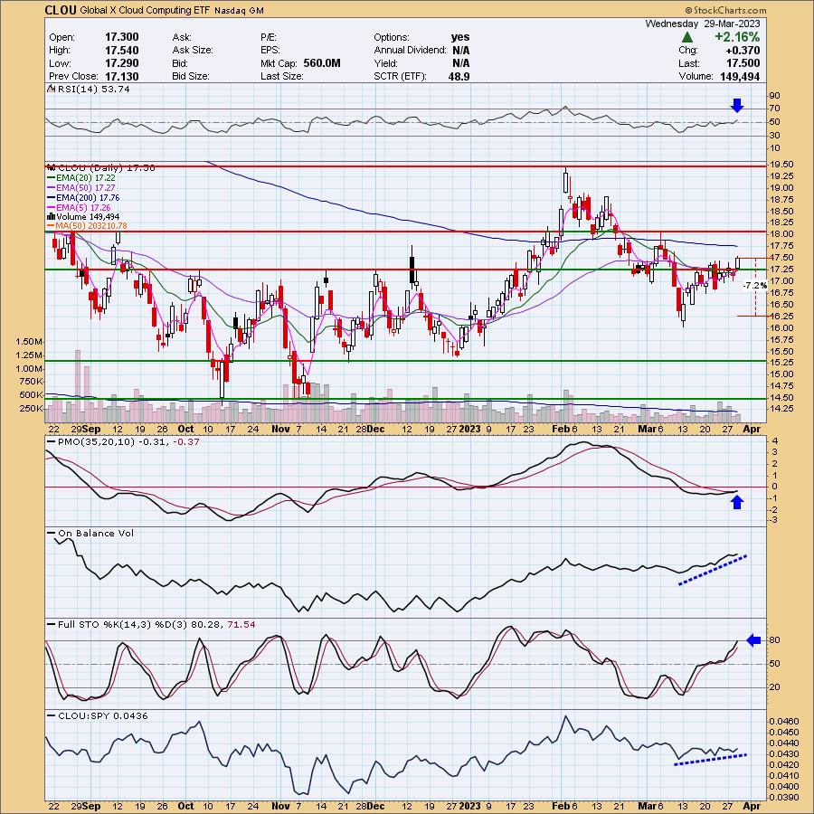Click the Chg value +0.370

[x=743, y=51]
